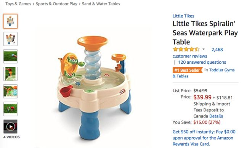Play the product video thumbnail
The width and height of the screenshot is (244, 148).
click(x=10, y=127)
